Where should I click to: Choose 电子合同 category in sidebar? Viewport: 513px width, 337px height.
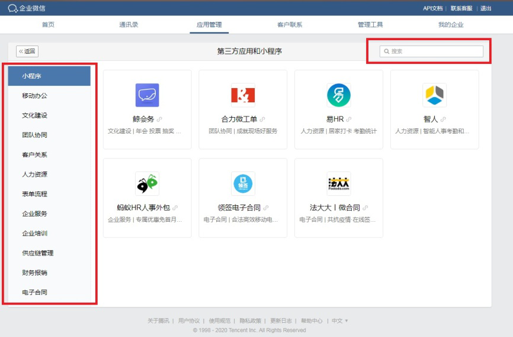pyautogui.click(x=35, y=292)
